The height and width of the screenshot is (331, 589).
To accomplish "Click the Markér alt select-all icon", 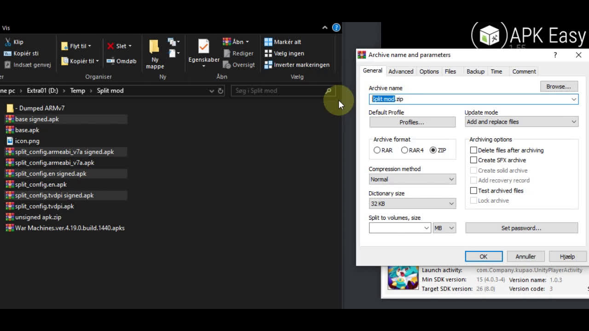I will (268, 42).
